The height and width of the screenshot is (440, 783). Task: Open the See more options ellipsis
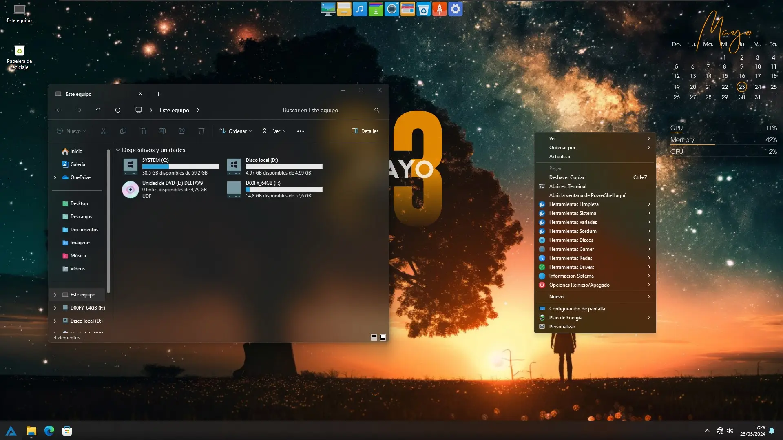click(x=301, y=131)
